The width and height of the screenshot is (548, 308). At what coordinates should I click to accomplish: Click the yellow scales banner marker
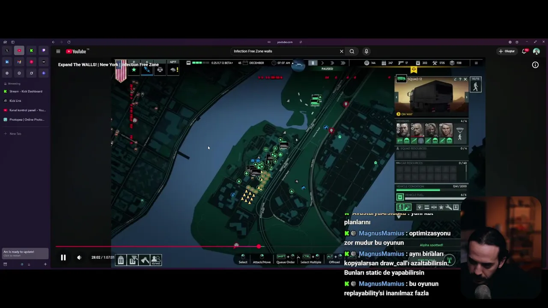(x=414, y=69)
